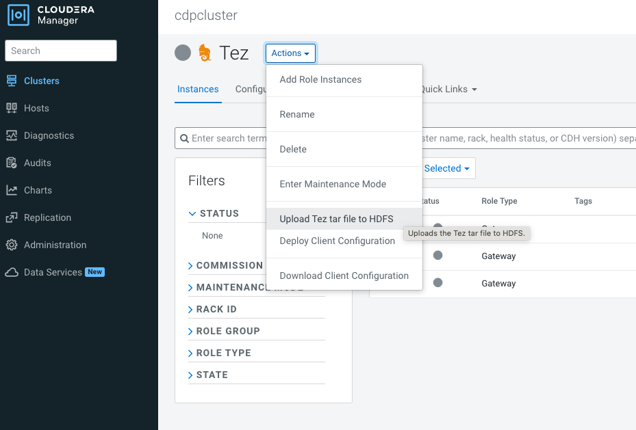Viewport: 636px width, 430px height.
Task: Open the Actions dropdown button
Action: (x=290, y=53)
